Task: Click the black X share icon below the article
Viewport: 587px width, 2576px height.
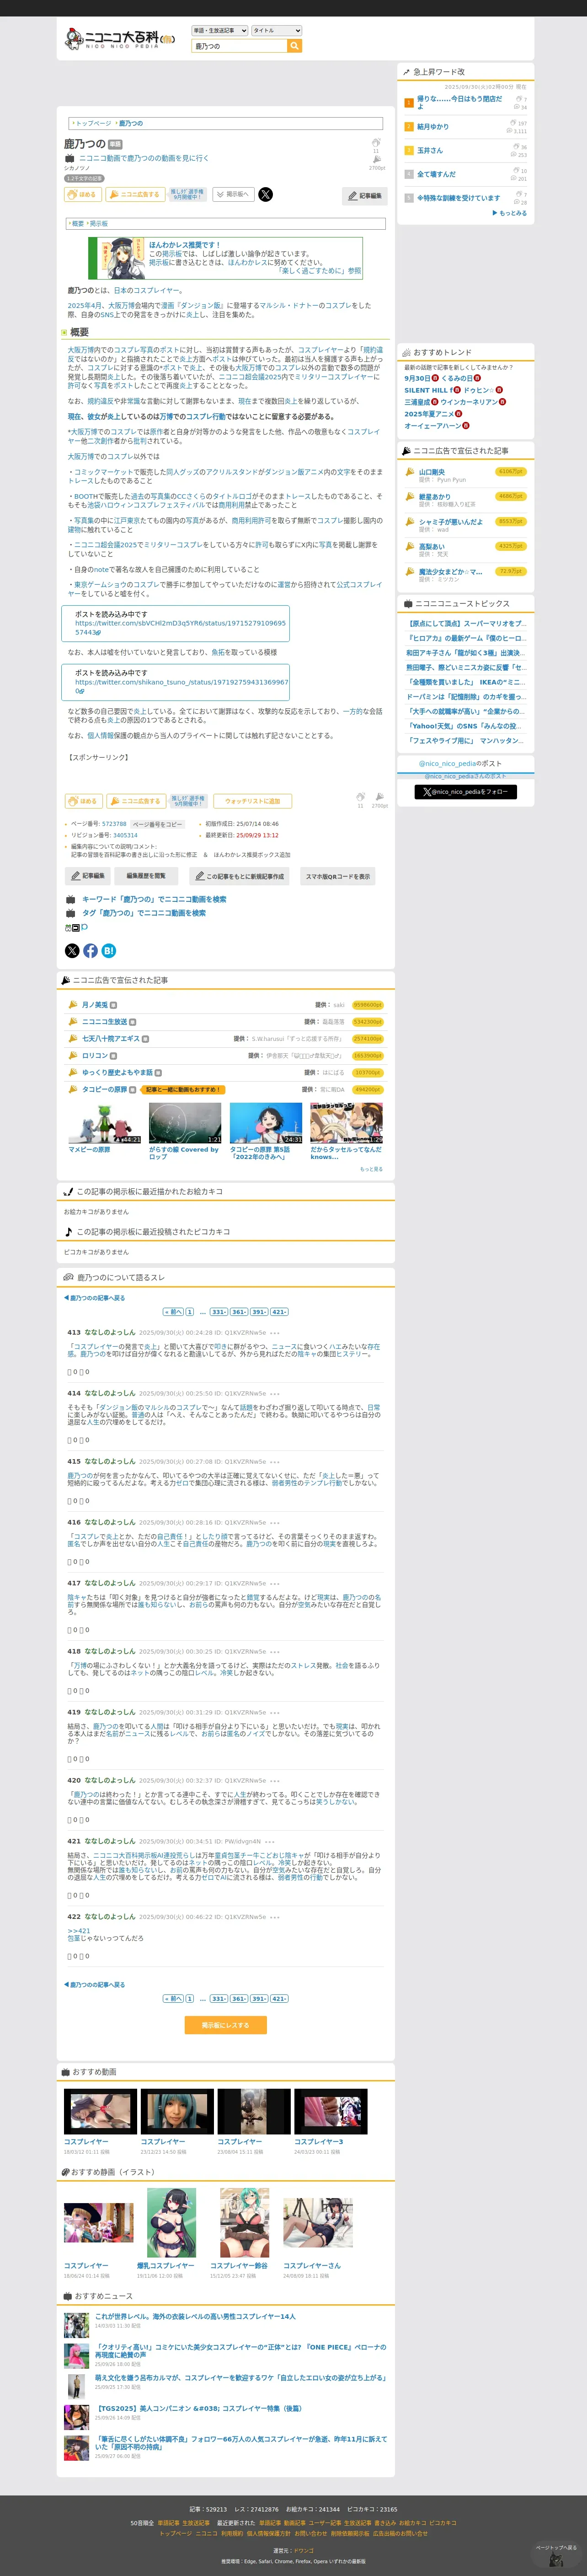Action: (72, 951)
